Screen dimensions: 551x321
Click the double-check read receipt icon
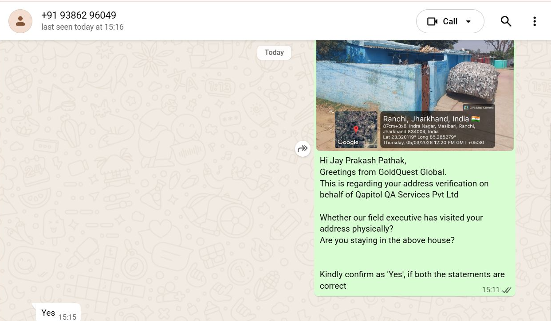pos(507,290)
